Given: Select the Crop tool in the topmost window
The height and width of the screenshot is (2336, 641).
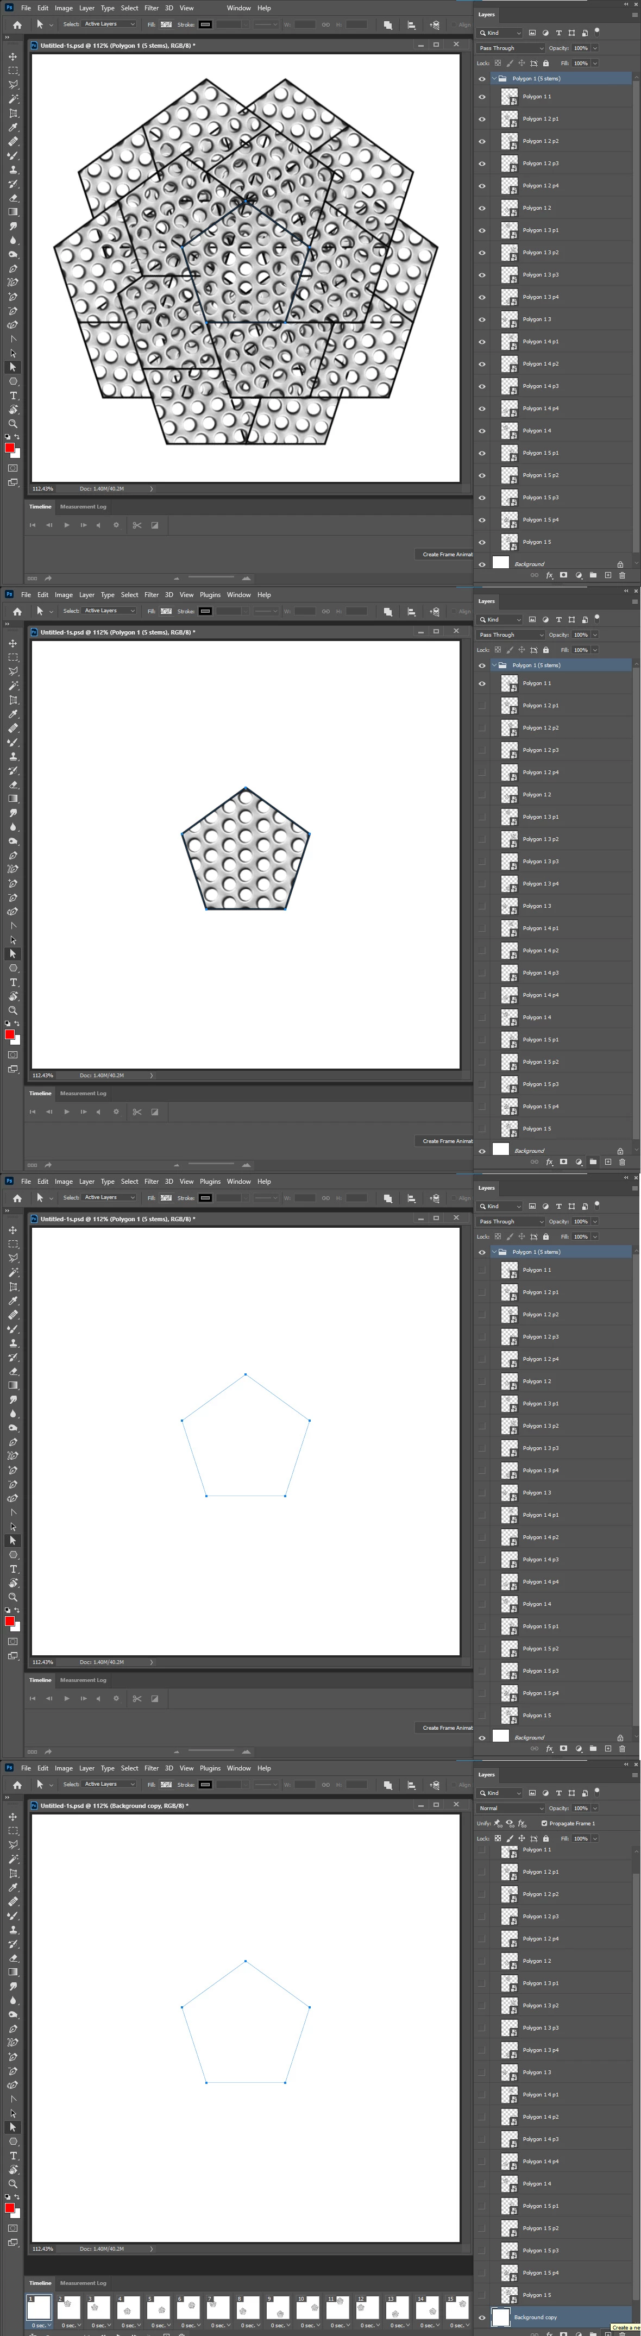Looking at the screenshot, I should [12, 114].
